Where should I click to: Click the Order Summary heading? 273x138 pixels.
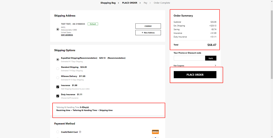[x=183, y=16]
